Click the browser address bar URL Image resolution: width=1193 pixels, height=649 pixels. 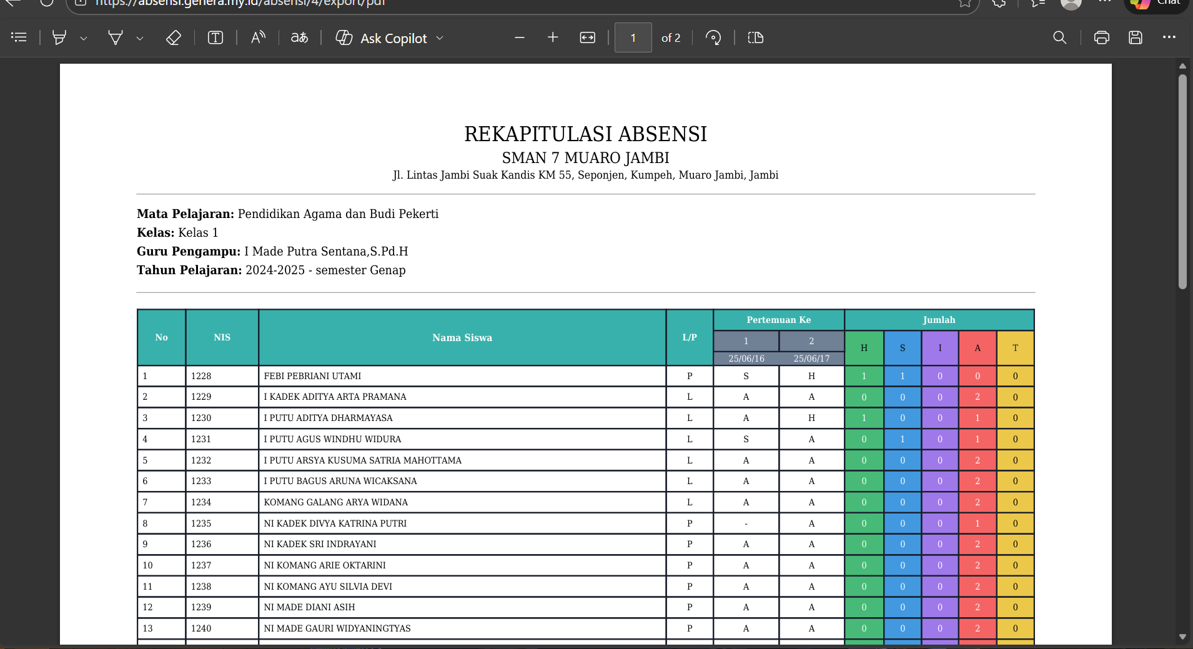[240, 3]
